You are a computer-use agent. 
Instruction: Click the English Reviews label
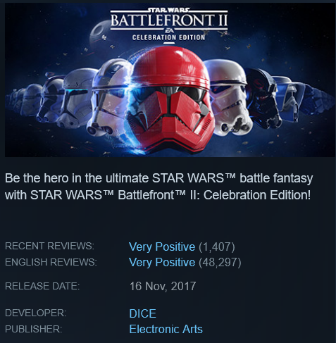point(51,262)
